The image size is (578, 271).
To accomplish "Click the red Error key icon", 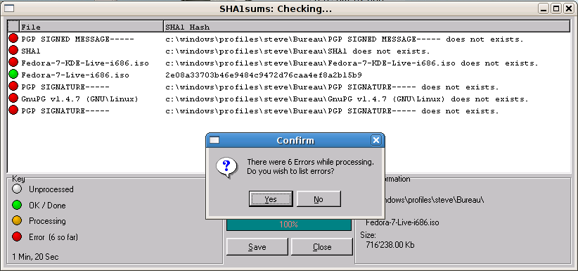I will (17, 237).
